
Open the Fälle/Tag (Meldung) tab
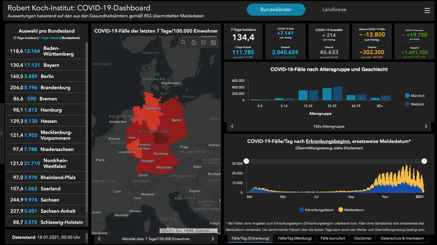click(295, 238)
